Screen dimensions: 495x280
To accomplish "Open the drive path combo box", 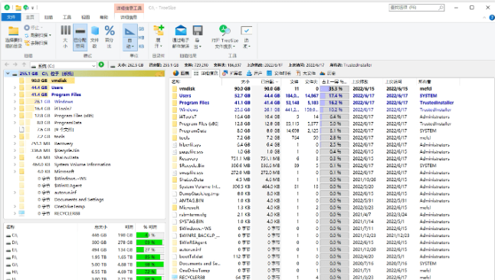I will click(63, 65).
